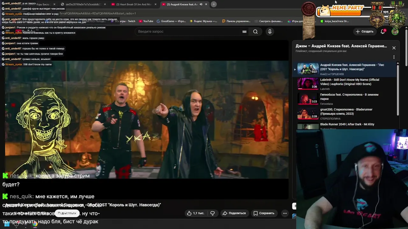This screenshot has height=229, width=408.
Task: Open the Панель управления bookmark
Action: coord(236,21)
